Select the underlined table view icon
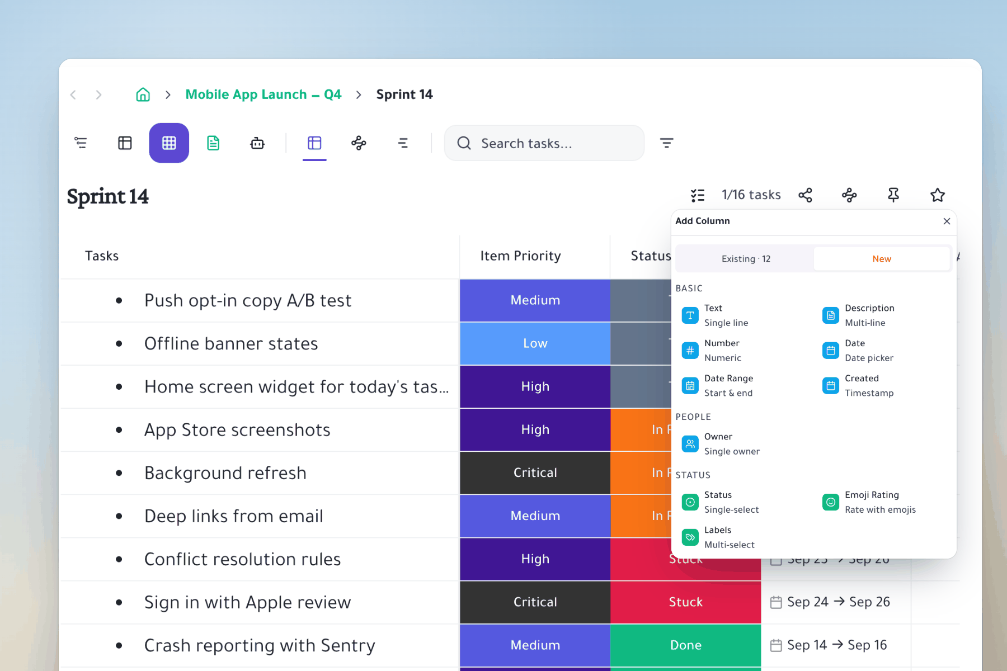Viewport: 1007px width, 671px height. (x=314, y=143)
